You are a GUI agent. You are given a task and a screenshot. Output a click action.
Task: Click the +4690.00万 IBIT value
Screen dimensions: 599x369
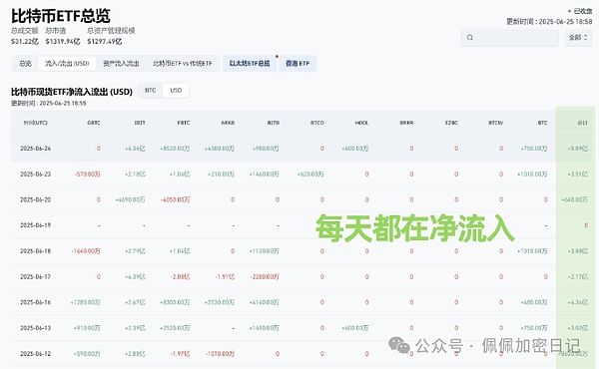[x=130, y=199]
